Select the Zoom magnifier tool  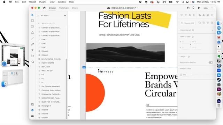point(33,62)
